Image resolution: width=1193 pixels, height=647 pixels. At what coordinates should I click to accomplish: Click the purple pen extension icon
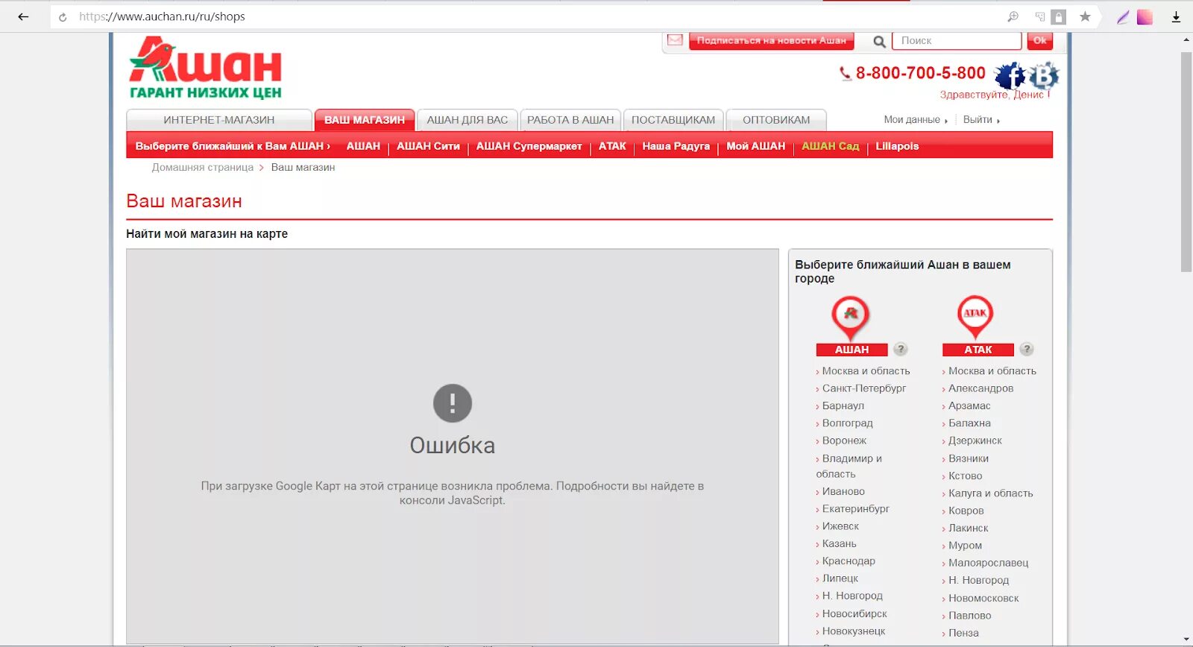point(1123,16)
